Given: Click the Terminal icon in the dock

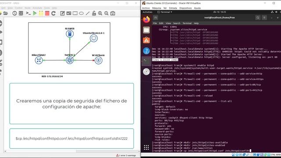Looking at the screenshot, I should [146, 61].
